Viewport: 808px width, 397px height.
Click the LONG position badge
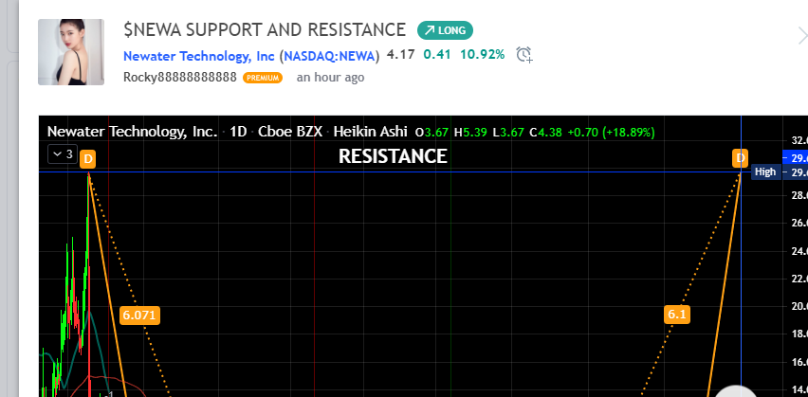445,30
